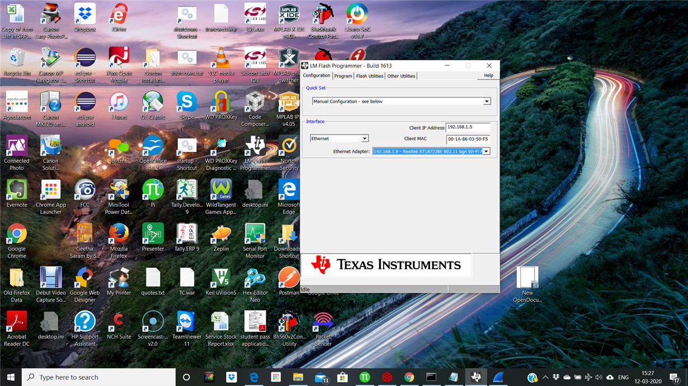
Task: Open Libero SoC desktop icon
Action: [x=357, y=21]
